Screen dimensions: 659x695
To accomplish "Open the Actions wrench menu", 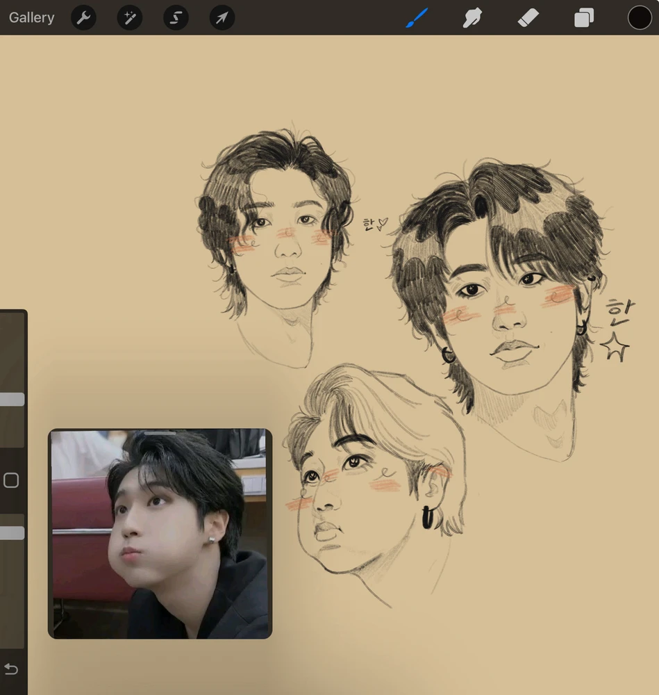I will pyautogui.click(x=83, y=17).
